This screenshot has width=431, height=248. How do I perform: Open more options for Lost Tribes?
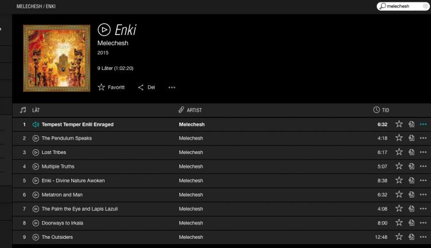(x=423, y=152)
